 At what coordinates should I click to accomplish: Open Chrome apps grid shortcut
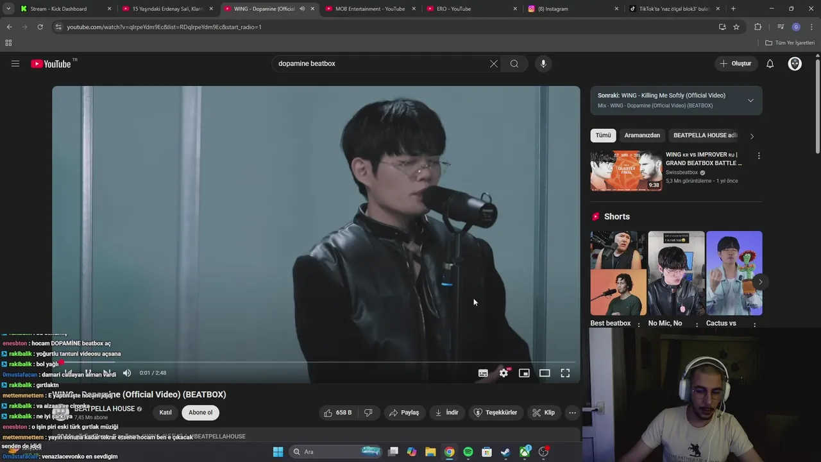coord(8,43)
